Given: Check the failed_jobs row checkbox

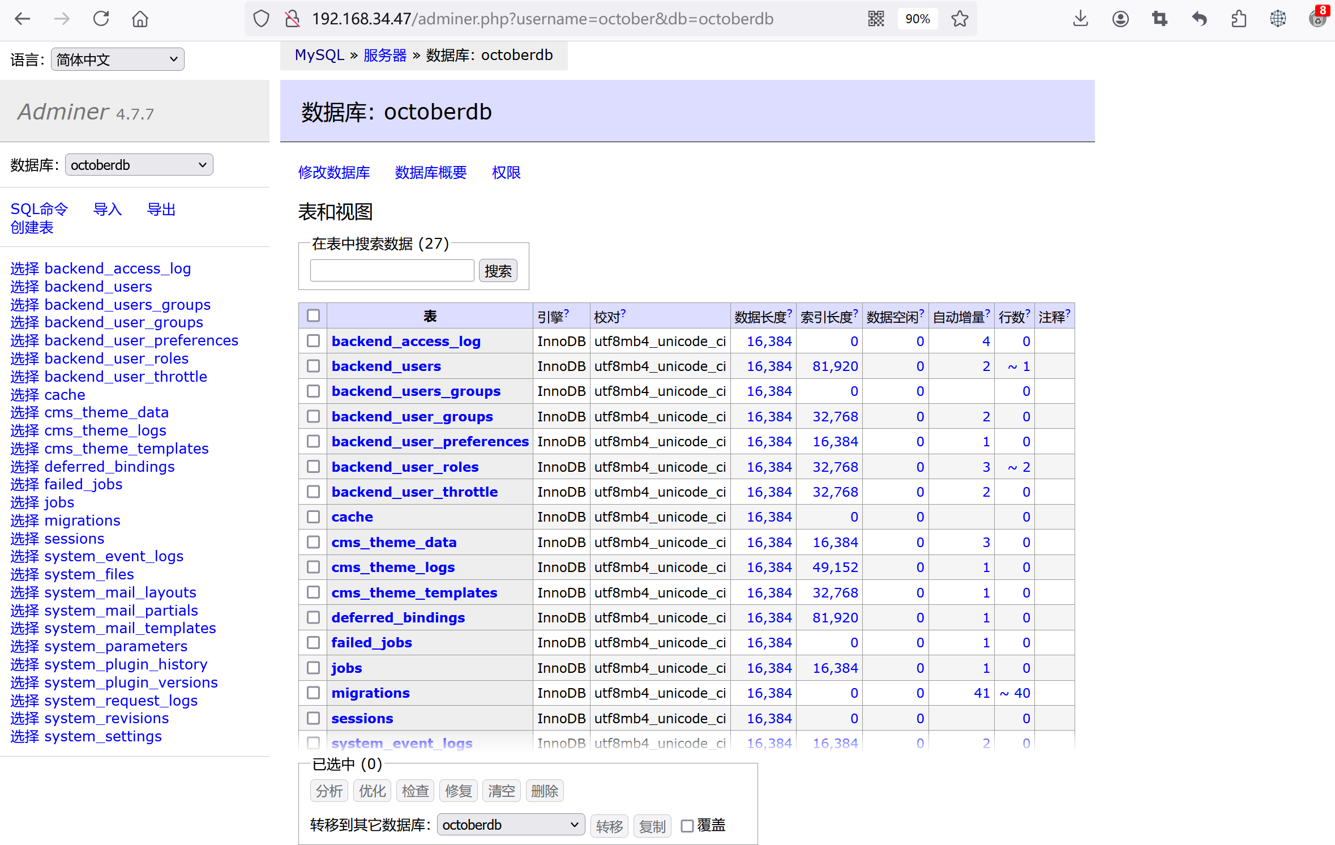Looking at the screenshot, I should 313,642.
